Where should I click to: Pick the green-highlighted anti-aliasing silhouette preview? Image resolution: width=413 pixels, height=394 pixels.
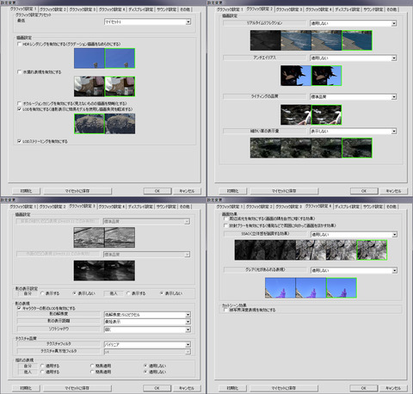tap(326, 76)
